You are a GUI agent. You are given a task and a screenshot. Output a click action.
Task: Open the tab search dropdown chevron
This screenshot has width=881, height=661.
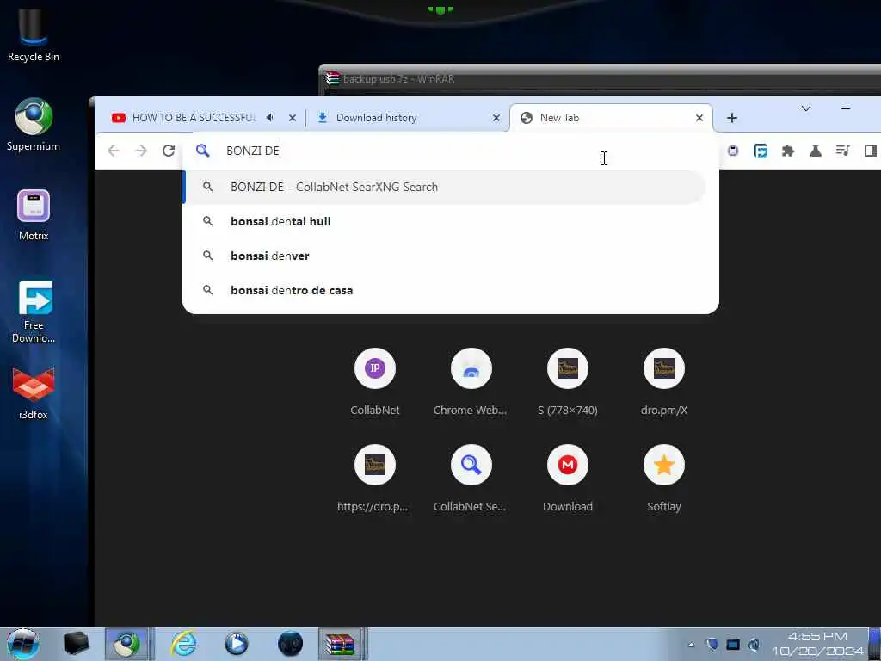pyautogui.click(x=805, y=108)
